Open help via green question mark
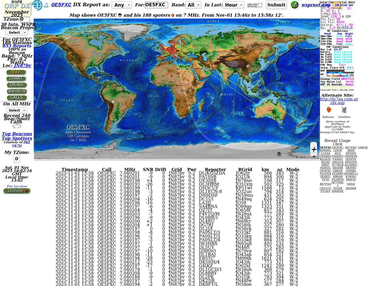Image resolution: width=369 pixels, height=286 pixels. point(295,5)
